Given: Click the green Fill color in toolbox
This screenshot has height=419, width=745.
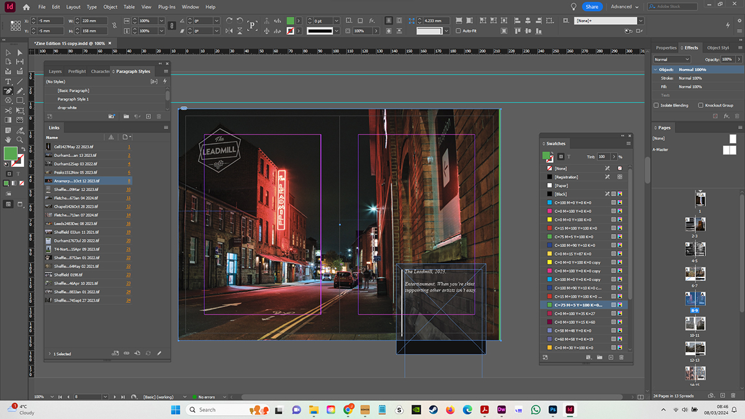Looking at the screenshot, I should (x=11, y=153).
